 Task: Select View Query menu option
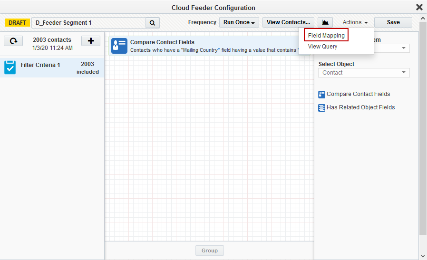point(323,47)
